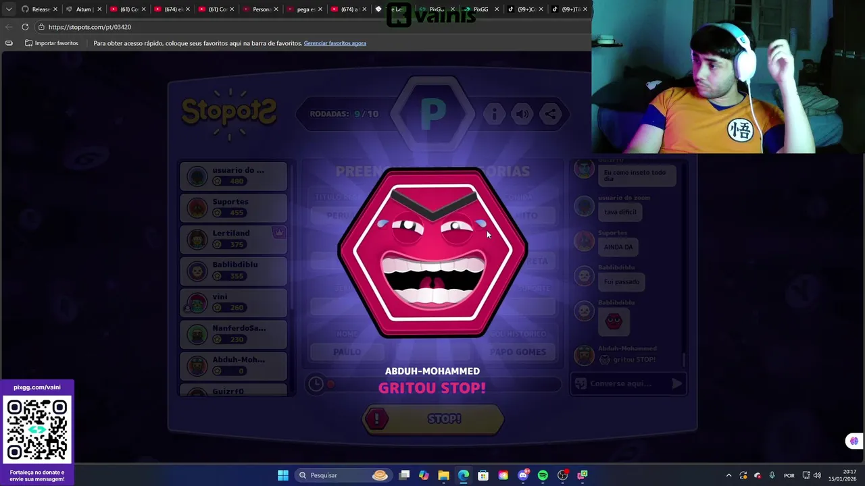This screenshot has height=486, width=865.
Task: Open the Windows Start menu
Action: pyautogui.click(x=283, y=475)
